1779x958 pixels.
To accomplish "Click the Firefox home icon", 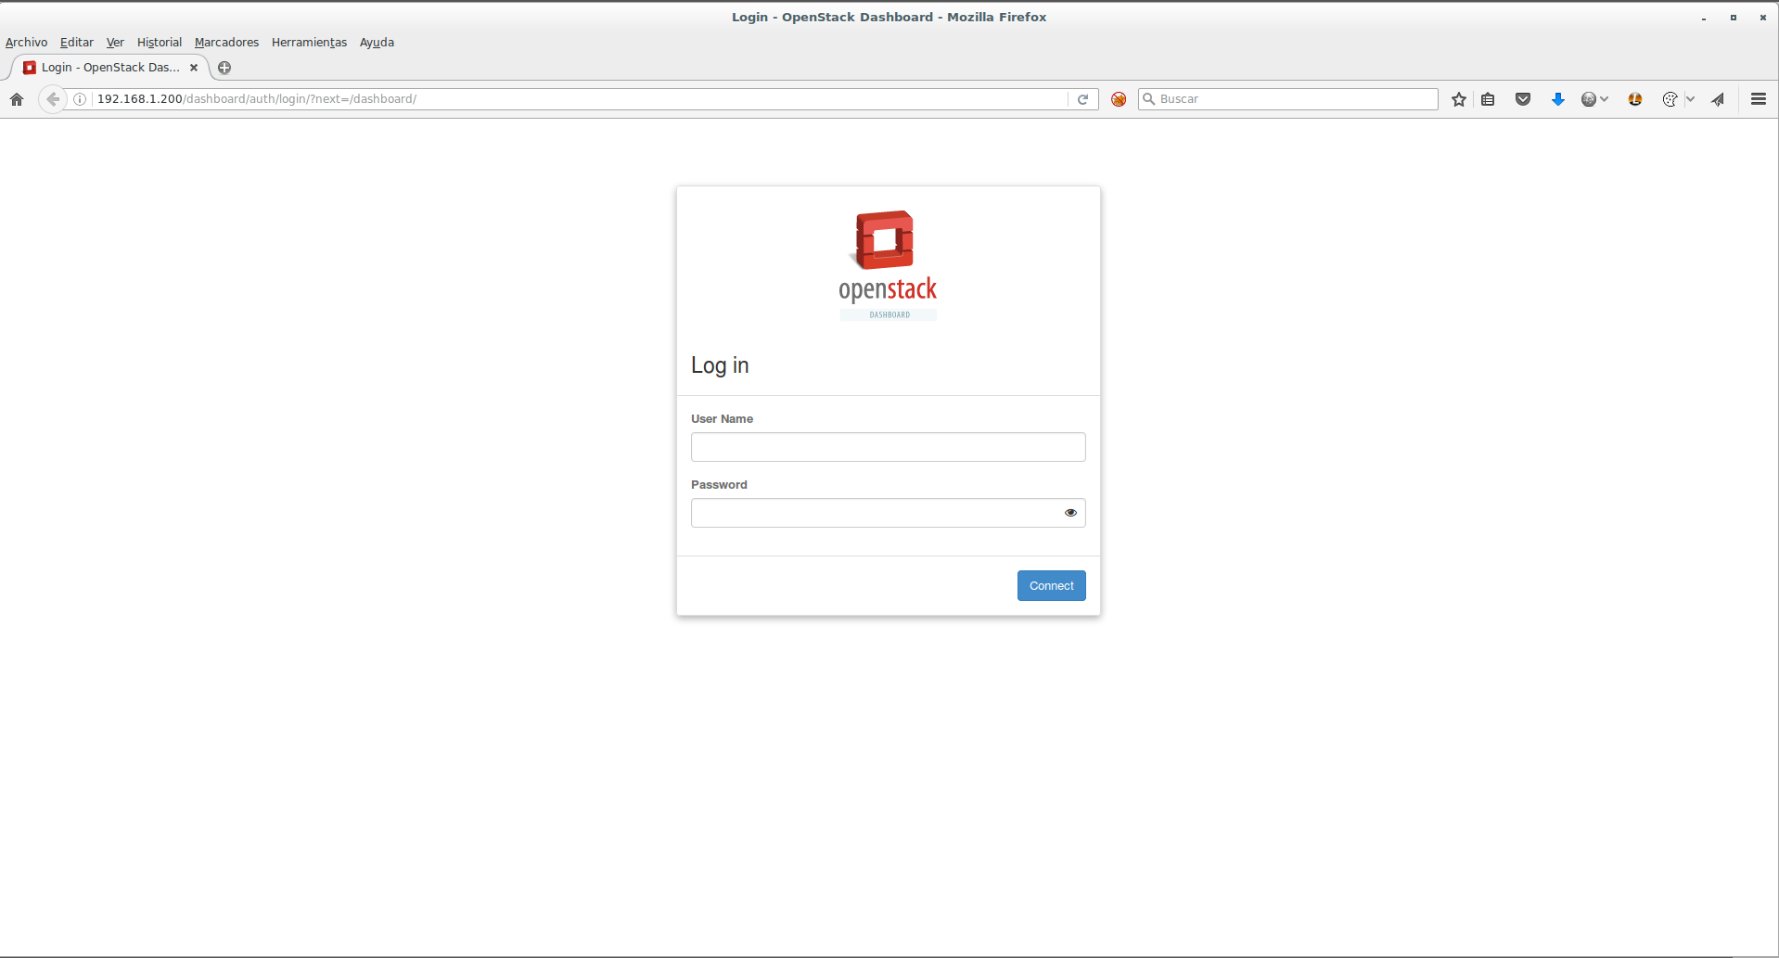I will [17, 99].
